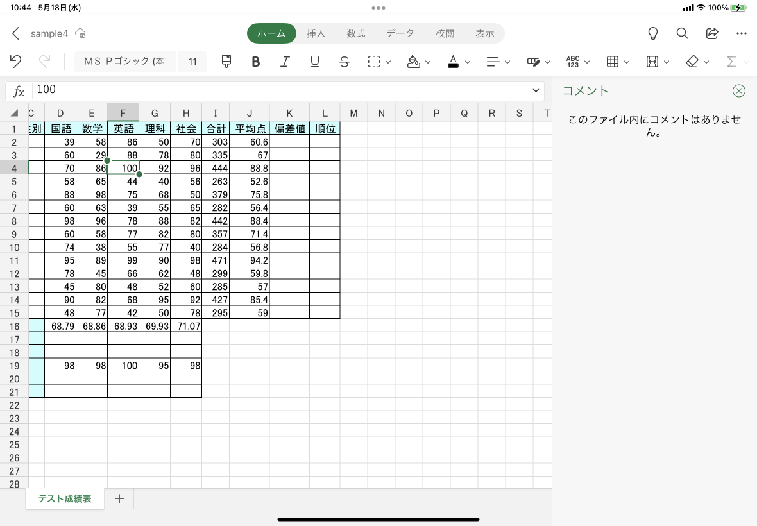Select the cell containing 71.07

pos(186,327)
